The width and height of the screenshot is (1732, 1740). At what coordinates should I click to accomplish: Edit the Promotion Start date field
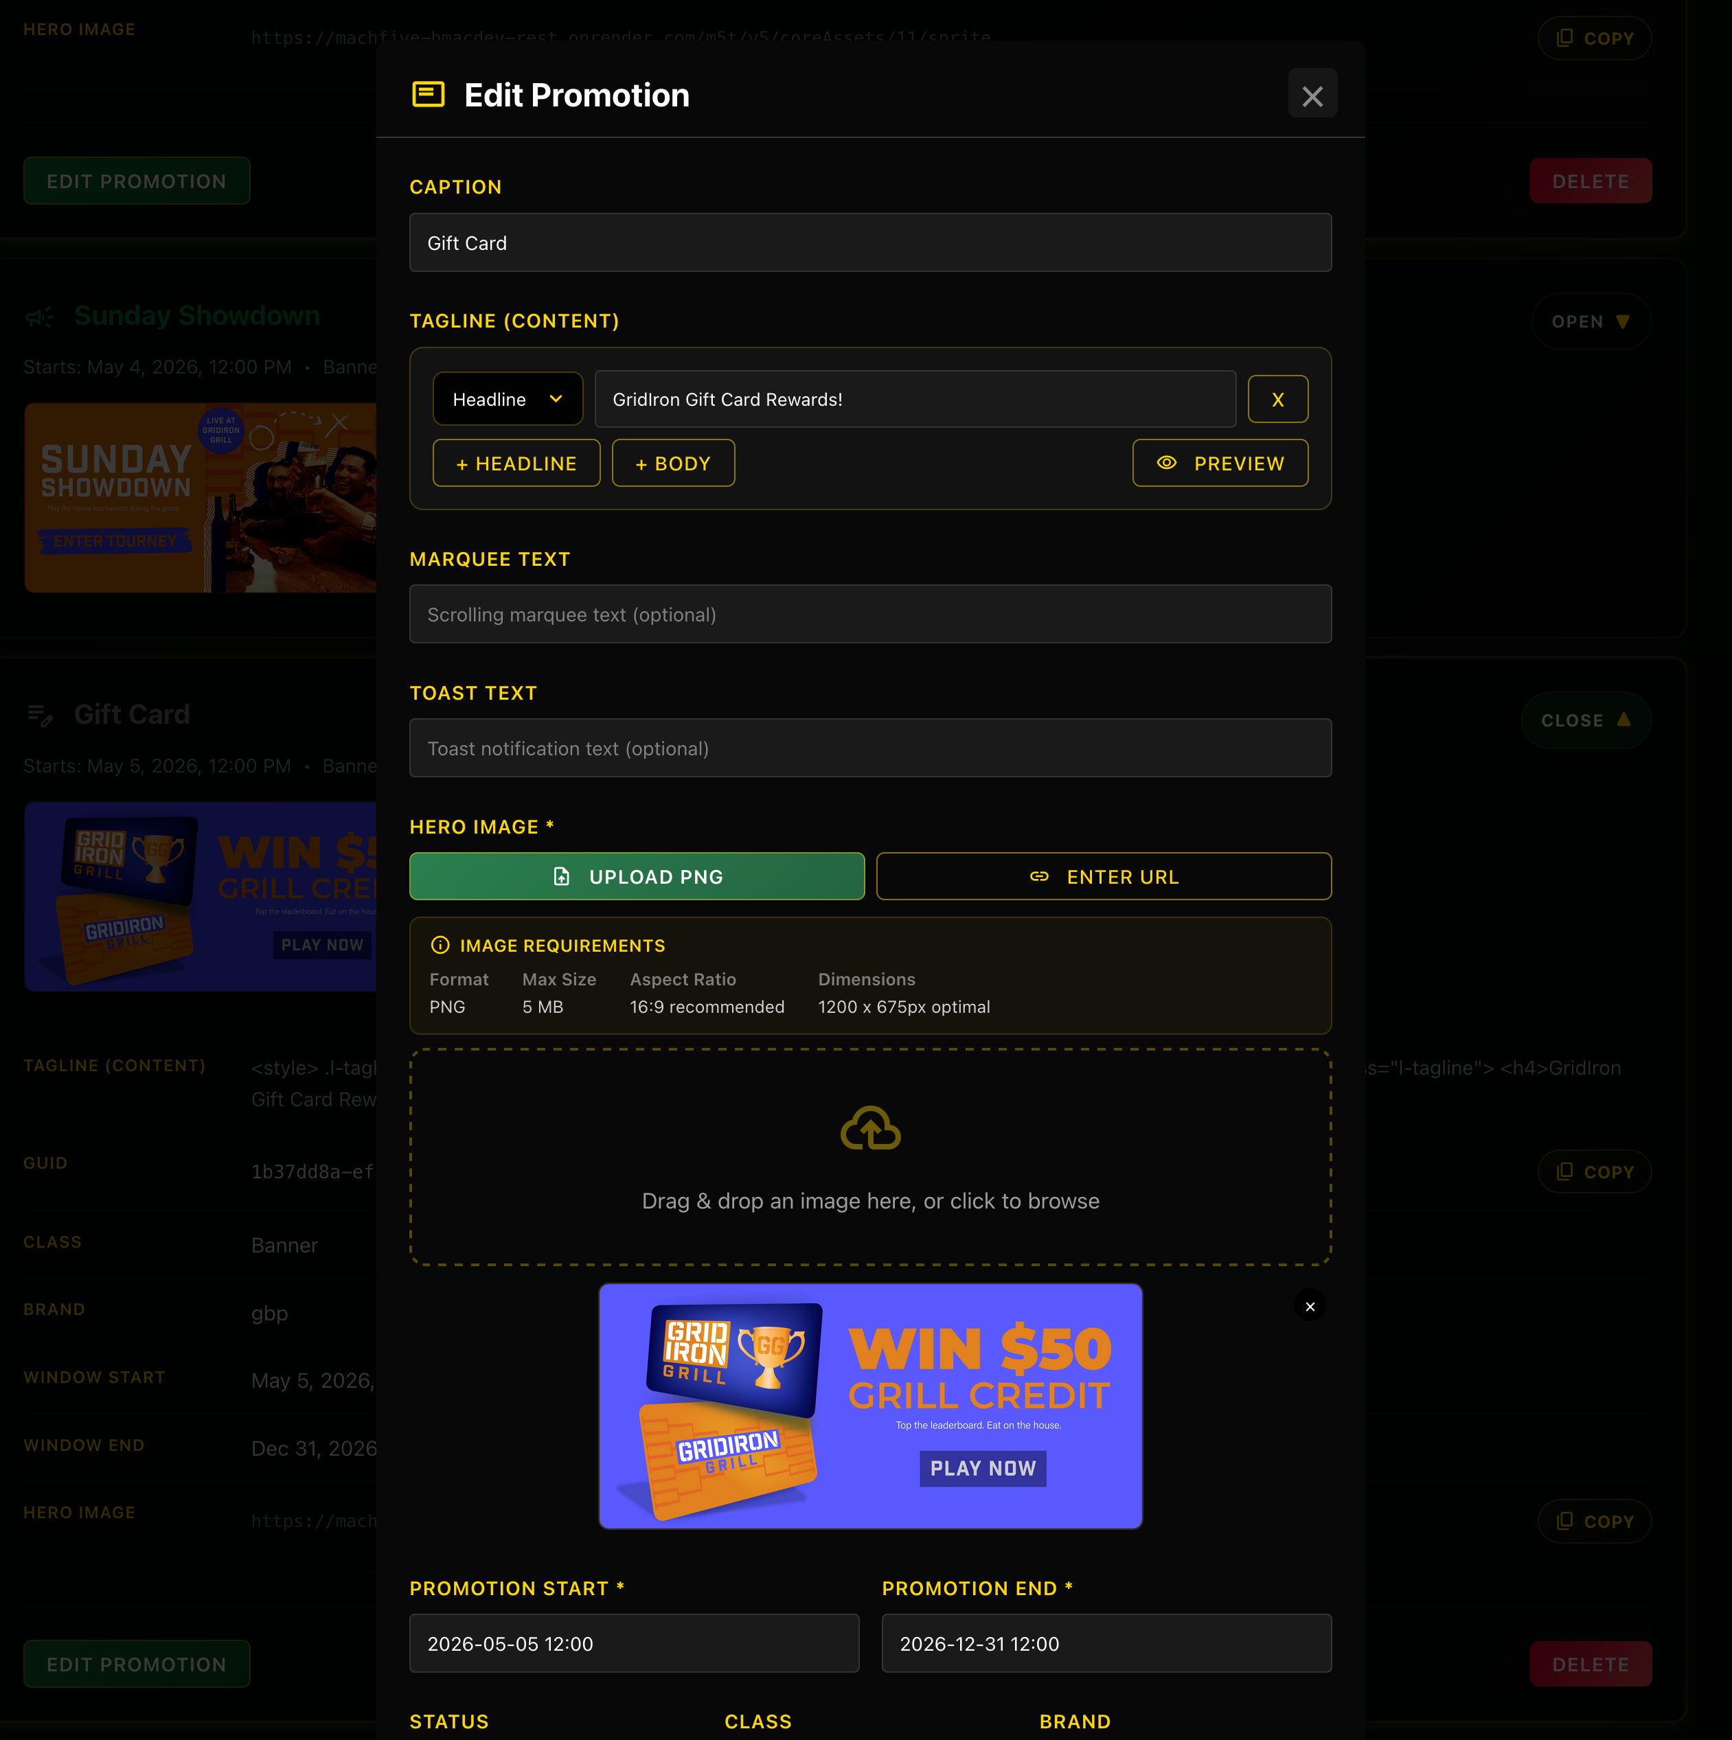coord(634,1644)
